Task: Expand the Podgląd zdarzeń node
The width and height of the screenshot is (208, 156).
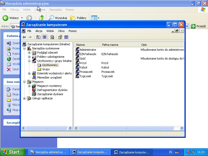Action: tap(29, 53)
